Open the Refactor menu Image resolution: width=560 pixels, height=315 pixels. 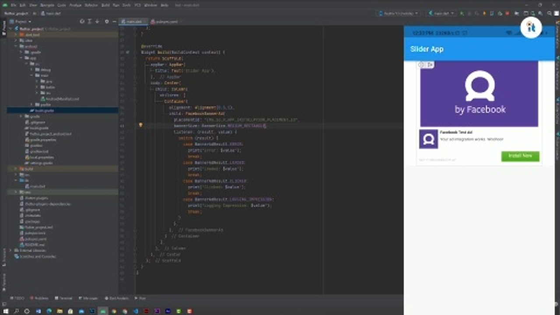click(x=91, y=5)
